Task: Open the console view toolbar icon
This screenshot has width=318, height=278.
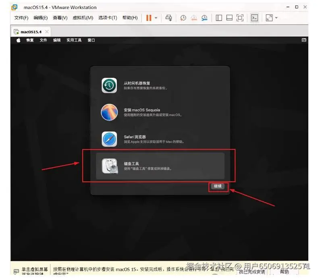Action: pyautogui.click(x=254, y=18)
